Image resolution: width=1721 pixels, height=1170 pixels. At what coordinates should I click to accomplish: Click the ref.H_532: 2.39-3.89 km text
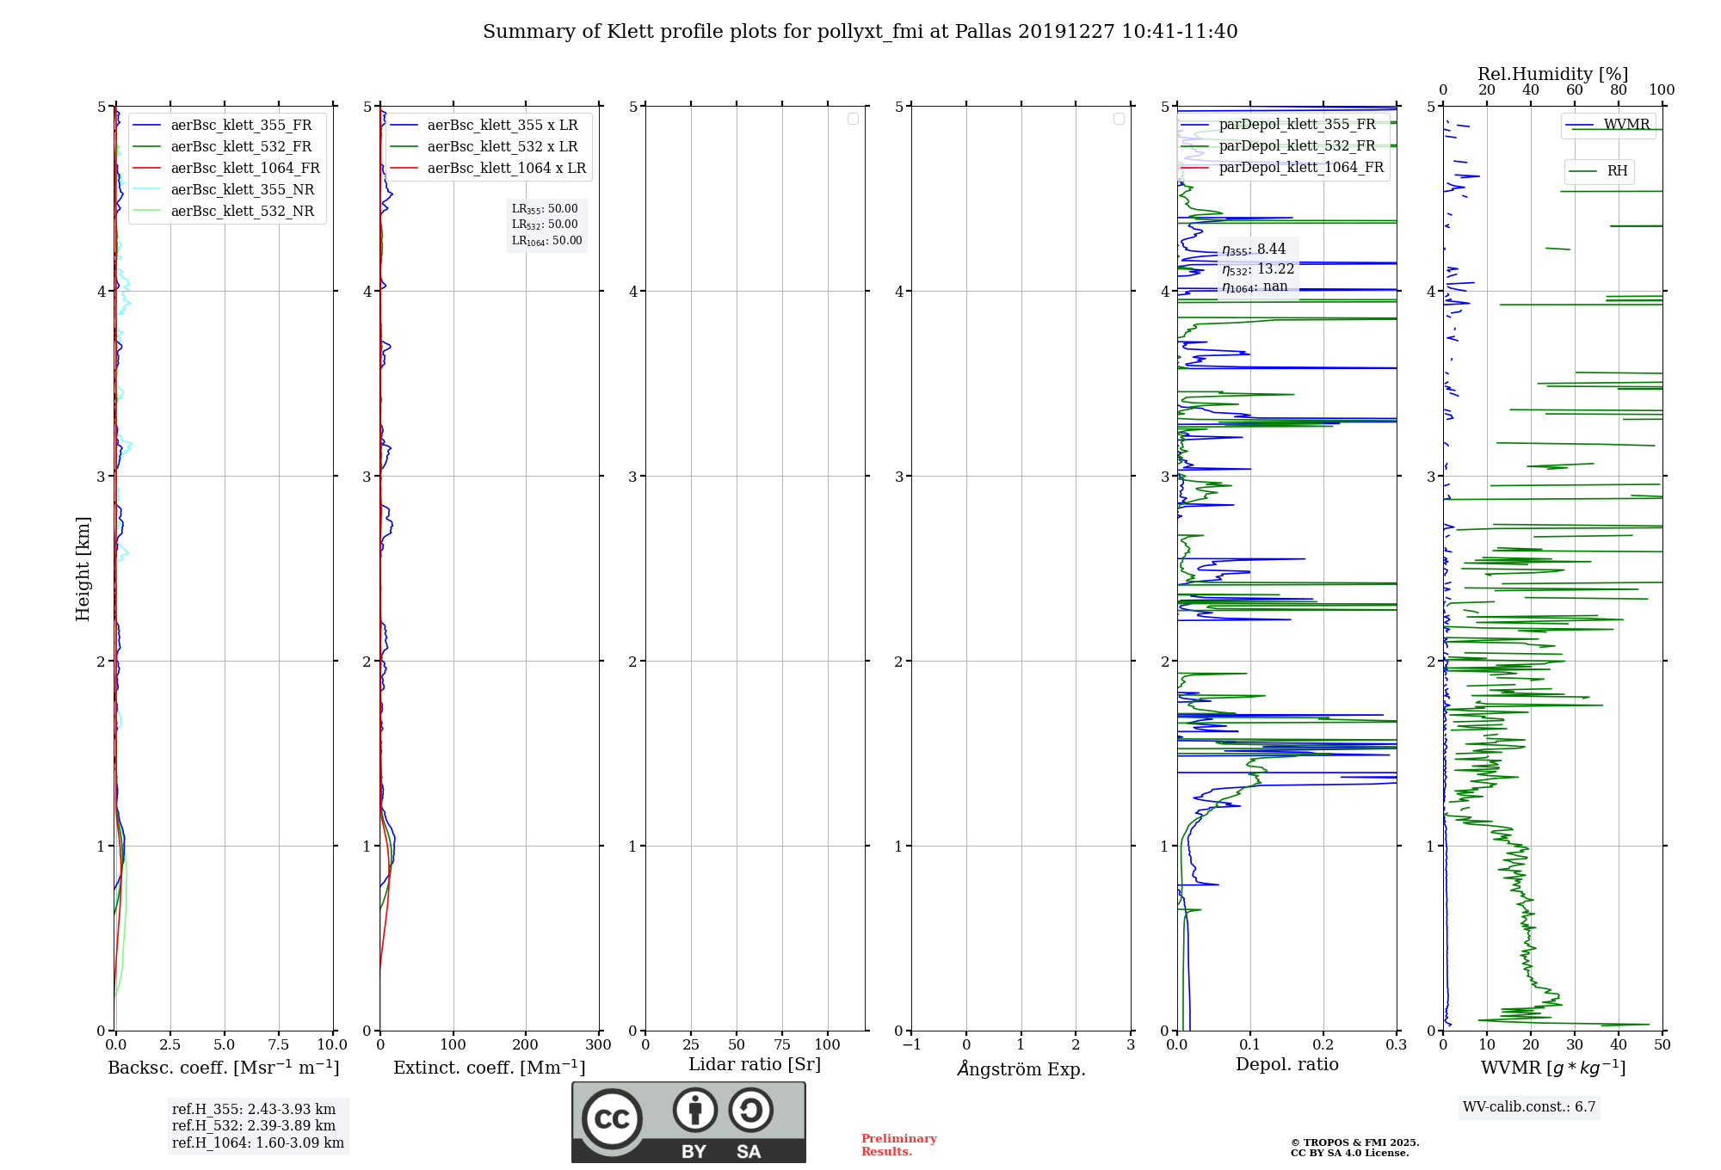[x=254, y=1126]
